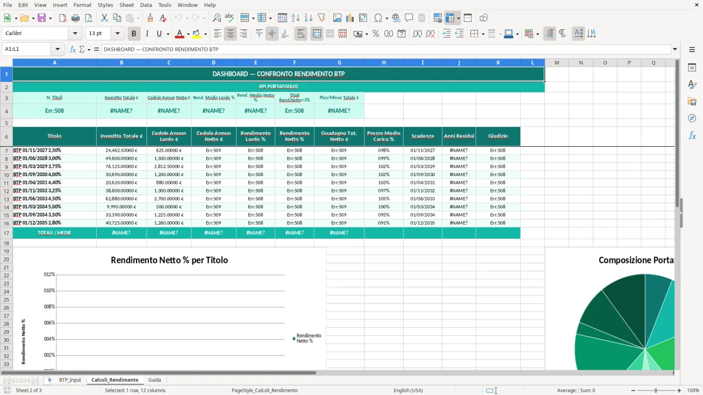The image size is (703, 395).
Task: Format as percent
Action: [376, 34]
